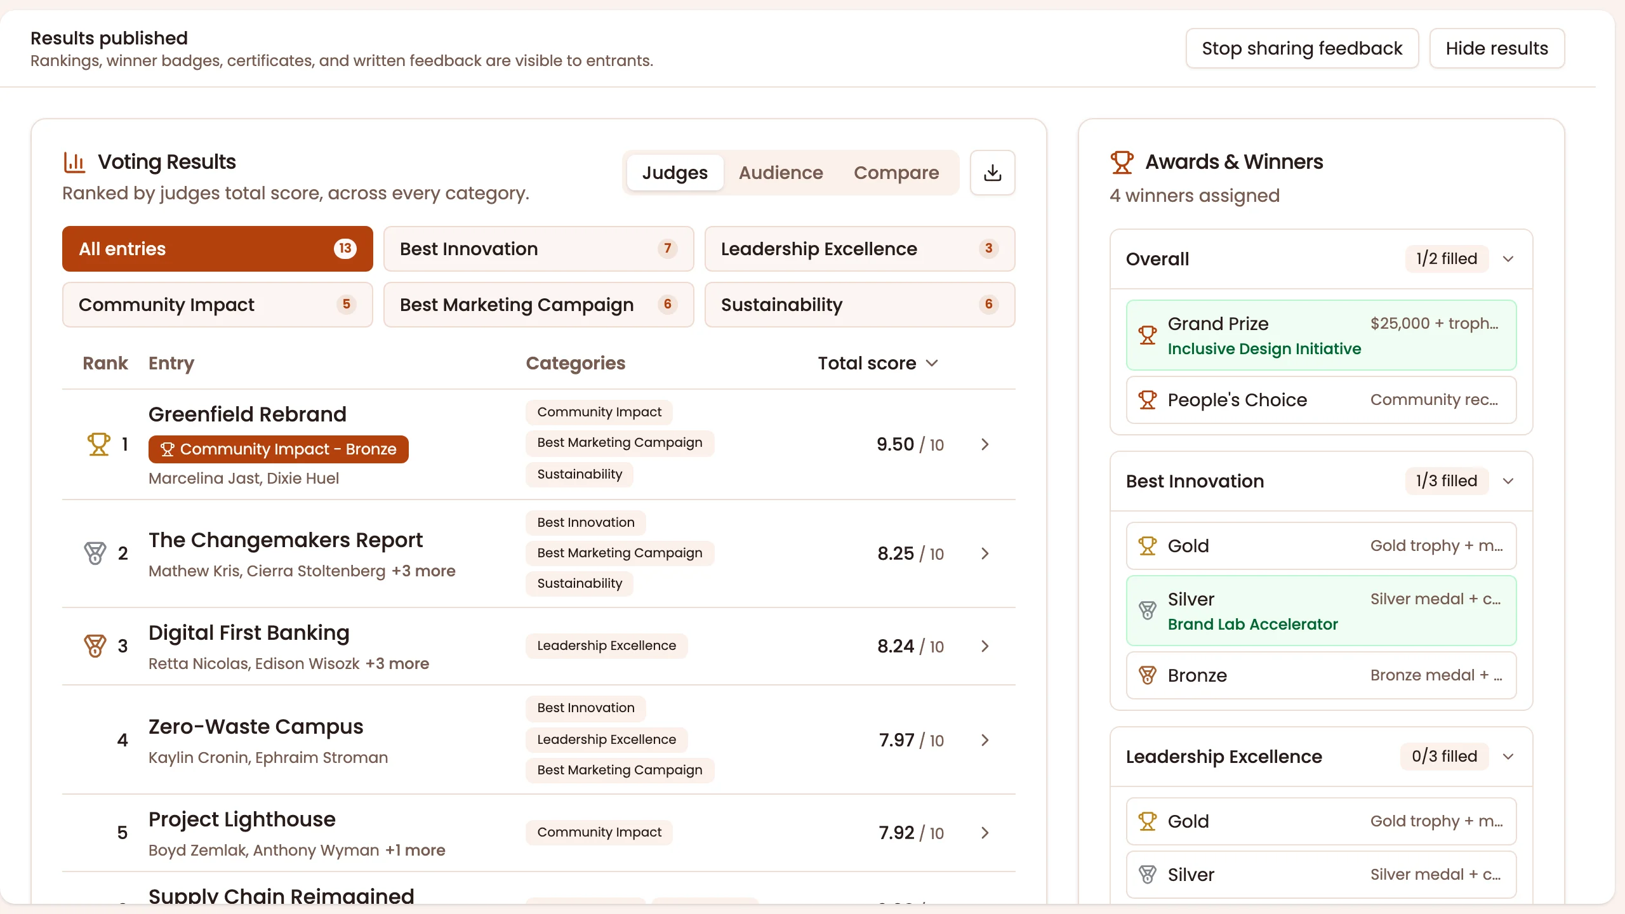Viewport: 1625px width, 914px height.
Task: Open Best Innovation Silver award slot
Action: pos(1322,611)
